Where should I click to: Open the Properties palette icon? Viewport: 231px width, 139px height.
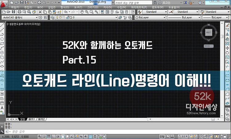pyautogui.click(x=103, y=12)
